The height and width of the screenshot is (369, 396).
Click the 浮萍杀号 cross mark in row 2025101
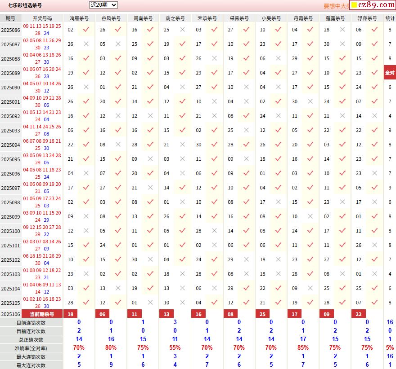coord(374,245)
